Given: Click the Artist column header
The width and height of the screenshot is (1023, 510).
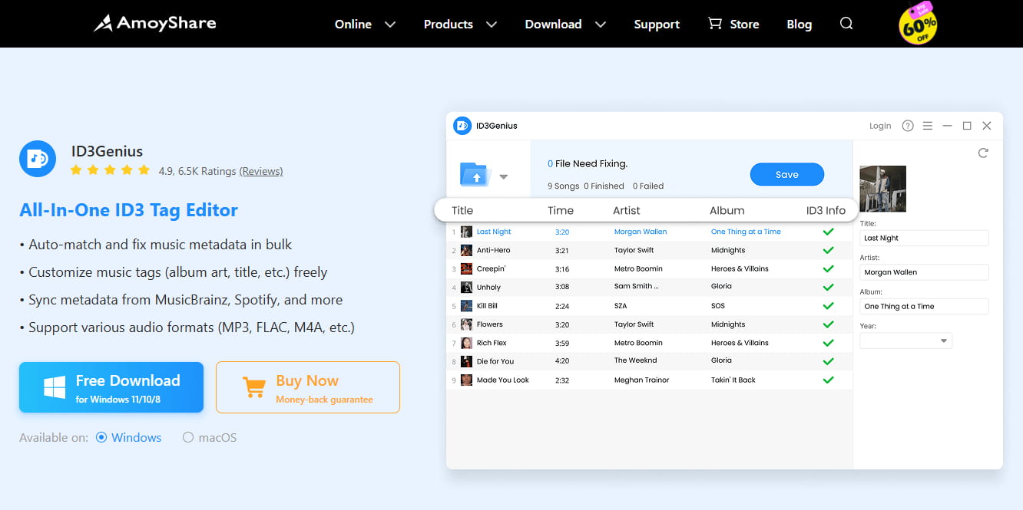Looking at the screenshot, I should pyautogui.click(x=627, y=210).
